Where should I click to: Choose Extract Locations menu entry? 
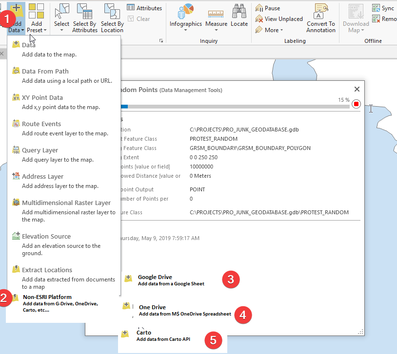point(64,278)
